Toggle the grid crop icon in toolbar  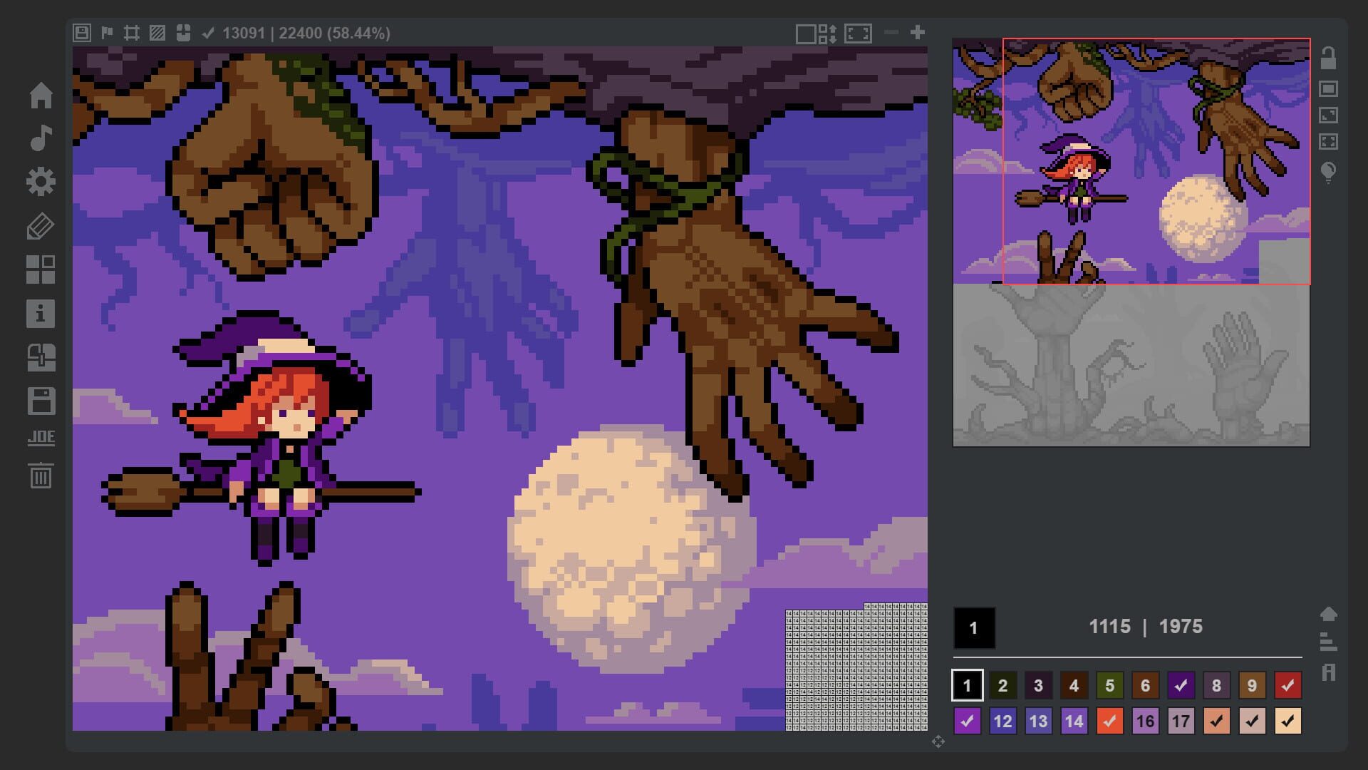tap(132, 33)
